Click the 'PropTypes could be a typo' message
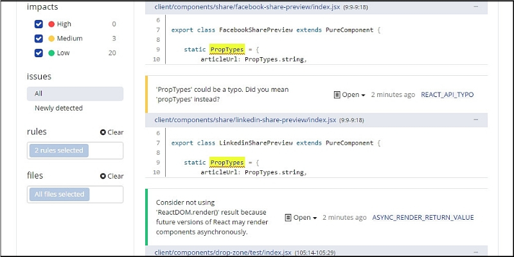Viewport: 514px width, 257px height. click(222, 94)
